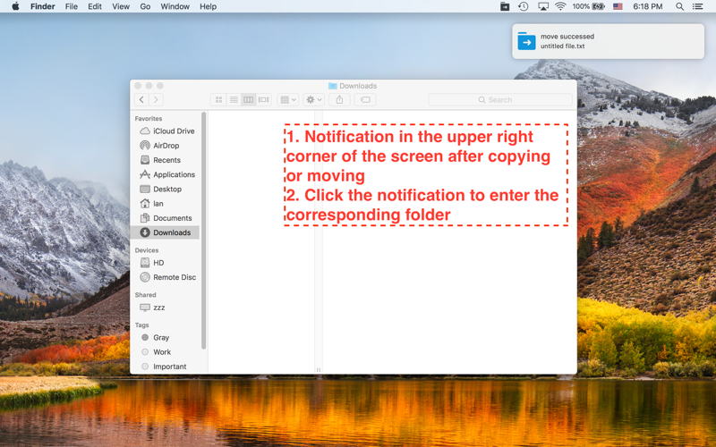716x447 pixels.
Task: Click the Share toolbar button
Action: tap(340, 99)
